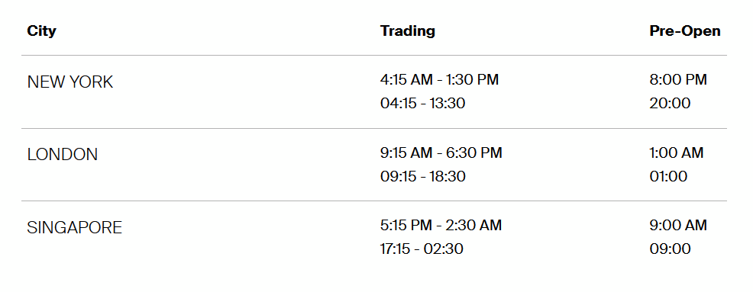Click London 24-hour time 09:15 - 18:30
This screenshot has height=292, width=753.
(x=422, y=176)
